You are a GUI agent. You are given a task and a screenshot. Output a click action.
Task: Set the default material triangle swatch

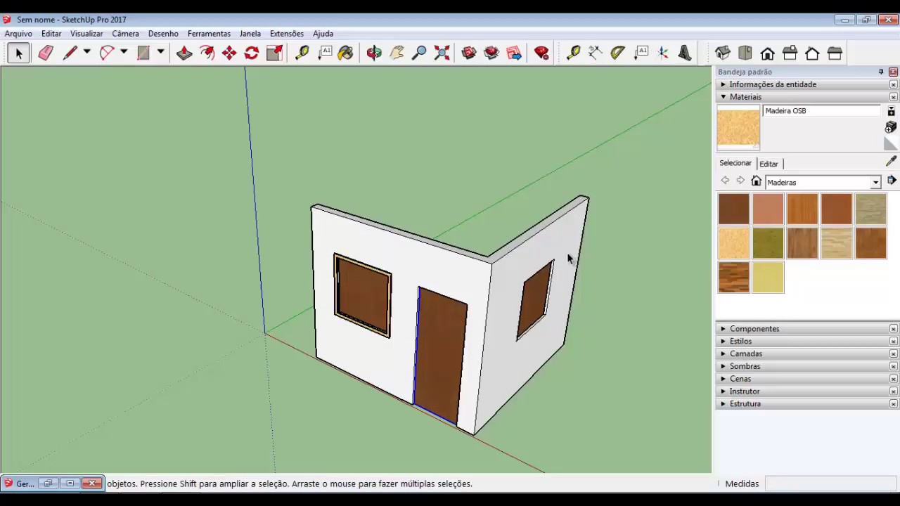(x=891, y=143)
